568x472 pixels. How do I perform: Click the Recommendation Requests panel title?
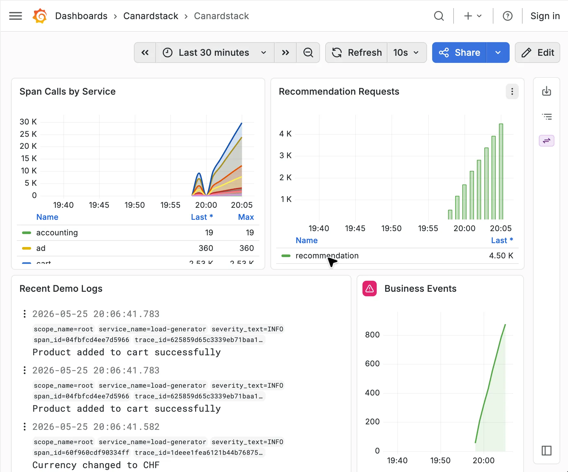[339, 91]
